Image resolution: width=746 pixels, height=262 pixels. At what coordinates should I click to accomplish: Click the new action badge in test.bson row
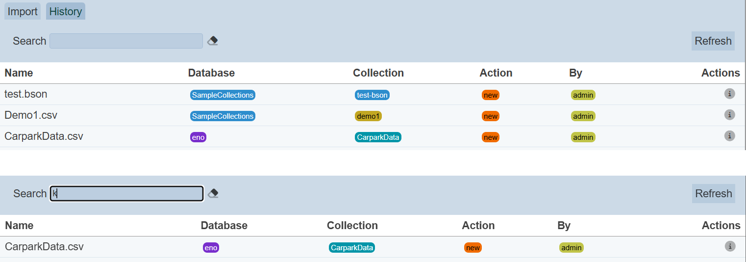click(490, 95)
